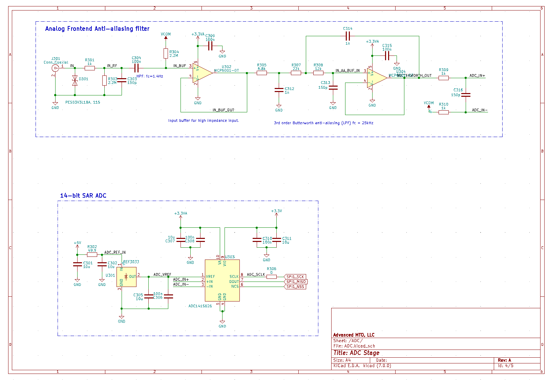The height and width of the screenshot is (380, 550).
Task: Click capacitor C316 150p
Action: [466, 95]
